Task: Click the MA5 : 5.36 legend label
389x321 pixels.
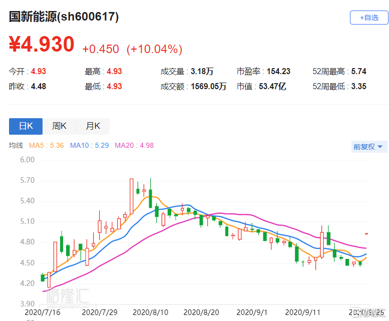Action: (47, 145)
